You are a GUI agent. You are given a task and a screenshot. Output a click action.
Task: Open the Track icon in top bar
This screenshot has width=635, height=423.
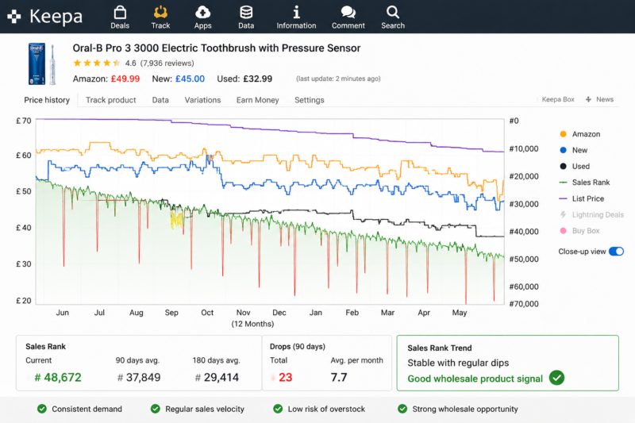[160, 13]
